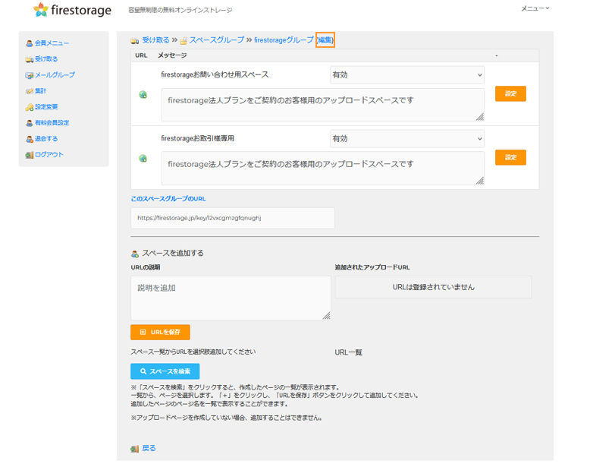The width and height of the screenshot is (590, 467).
Task: Click the 追加されたアップロードURL label
Action: pyautogui.click(x=372, y=267)
